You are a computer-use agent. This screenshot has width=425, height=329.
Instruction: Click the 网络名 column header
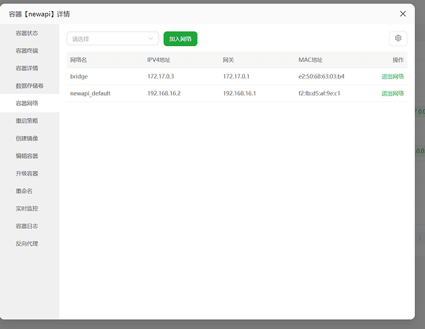pyautogui.click(x=78, y=60)
